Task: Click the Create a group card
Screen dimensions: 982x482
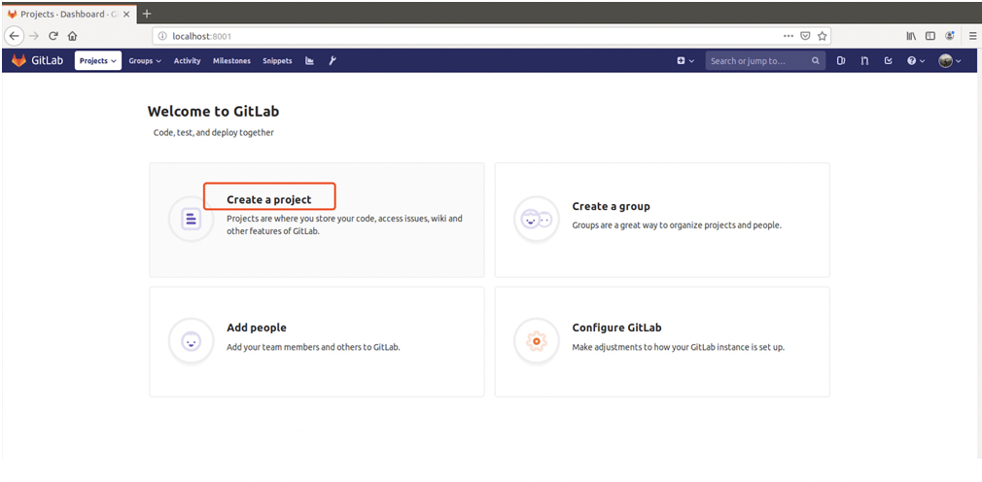Action: point(662,220)
